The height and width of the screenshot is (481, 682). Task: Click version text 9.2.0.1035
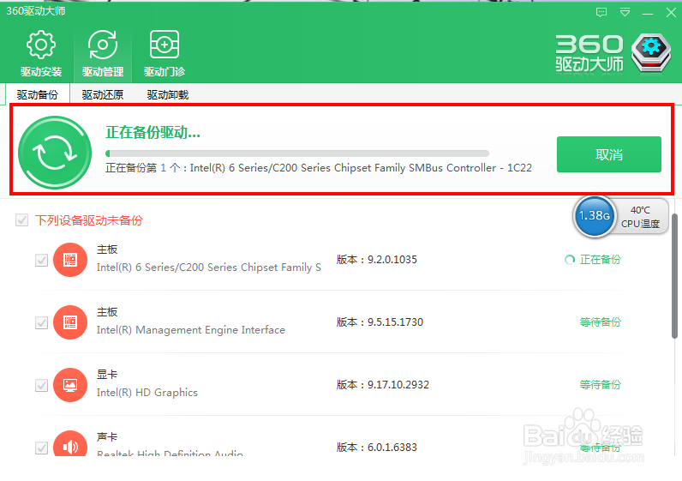[x=392, y=260]
